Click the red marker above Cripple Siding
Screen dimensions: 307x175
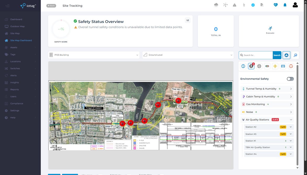[x=178, y=101]
